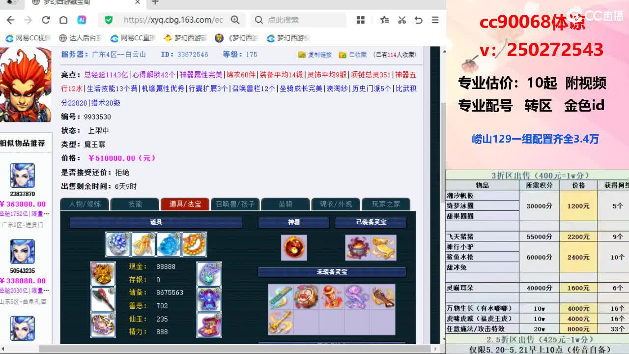Open the 坐骑 tab

286,204
